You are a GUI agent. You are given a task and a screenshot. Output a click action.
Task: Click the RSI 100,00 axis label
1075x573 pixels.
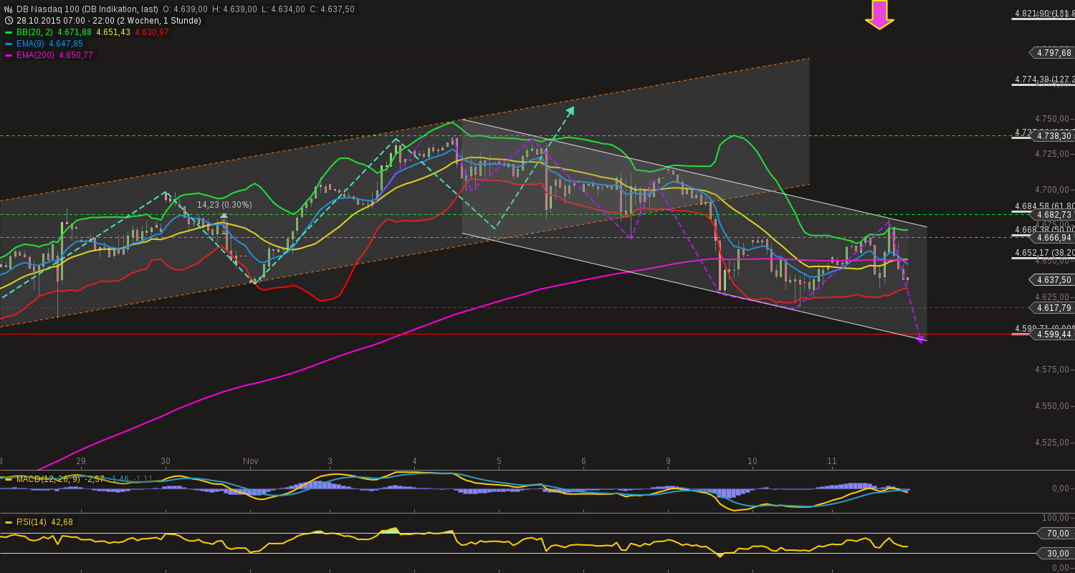tap(1056, 517)
